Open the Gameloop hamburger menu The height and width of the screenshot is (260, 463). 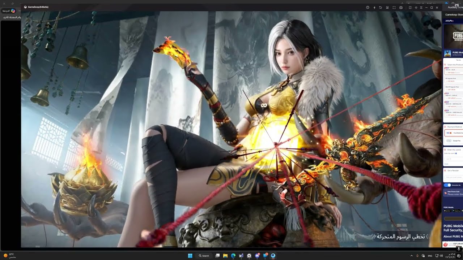[x=421, y=7]
